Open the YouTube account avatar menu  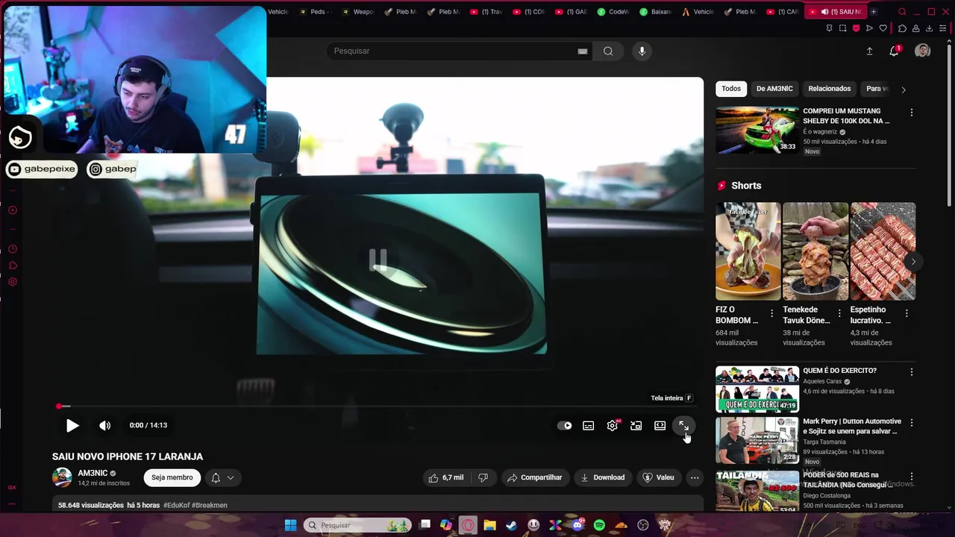click(x=923, y=51)
